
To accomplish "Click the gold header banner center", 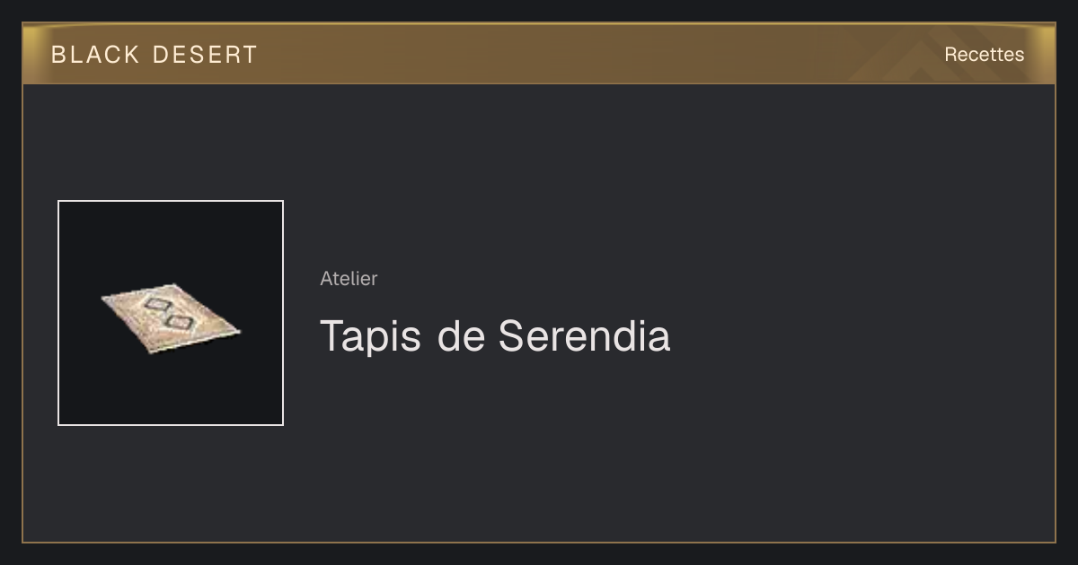I will 539,54.
